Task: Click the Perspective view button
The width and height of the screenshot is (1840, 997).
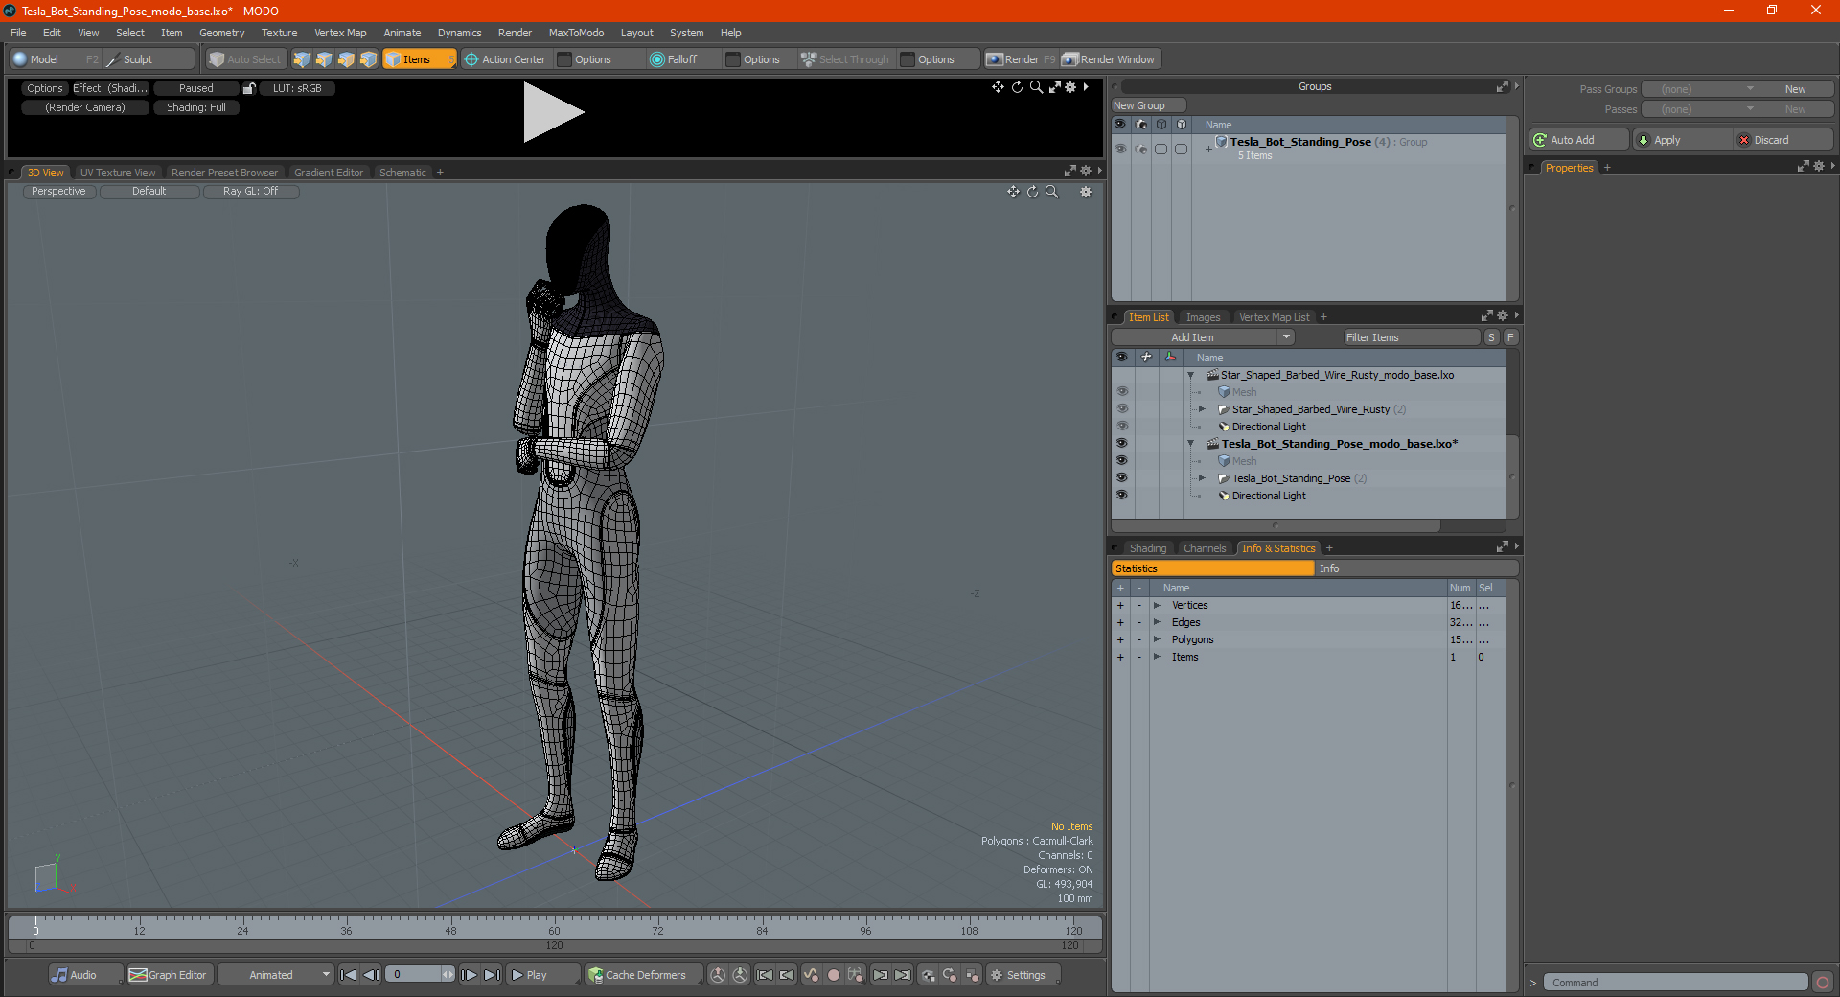Action: pos(58,192)
